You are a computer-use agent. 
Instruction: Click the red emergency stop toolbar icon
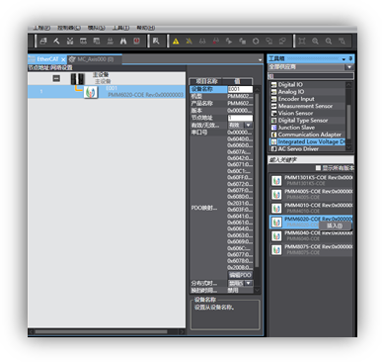tap(136, 42)
